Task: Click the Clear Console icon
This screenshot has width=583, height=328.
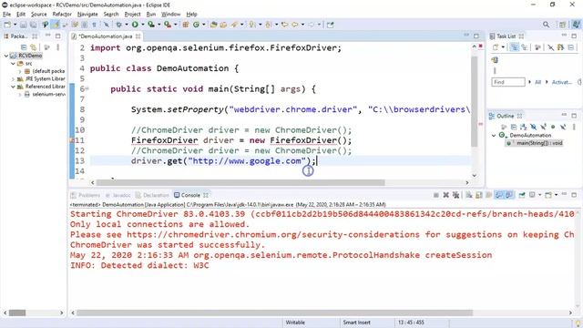Action: pyautogui.click(x=469, y=195)
